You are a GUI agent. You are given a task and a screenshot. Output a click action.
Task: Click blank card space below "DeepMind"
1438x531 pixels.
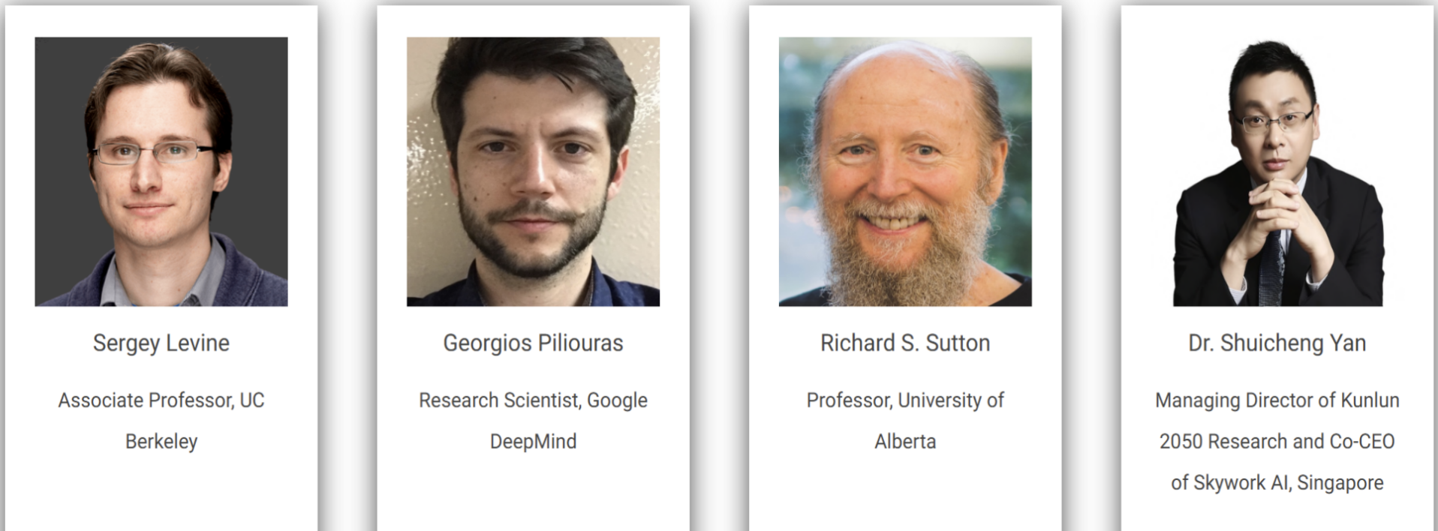click(533, 495)
